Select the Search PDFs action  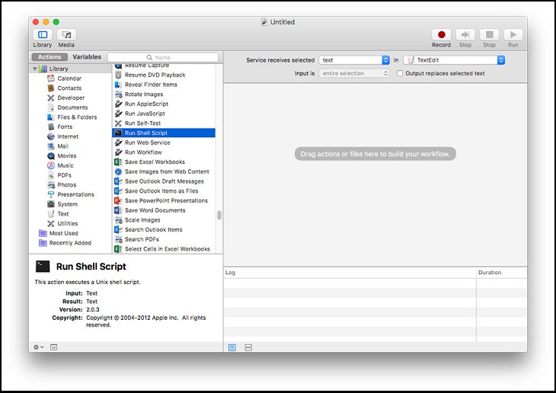pos(164,239)
